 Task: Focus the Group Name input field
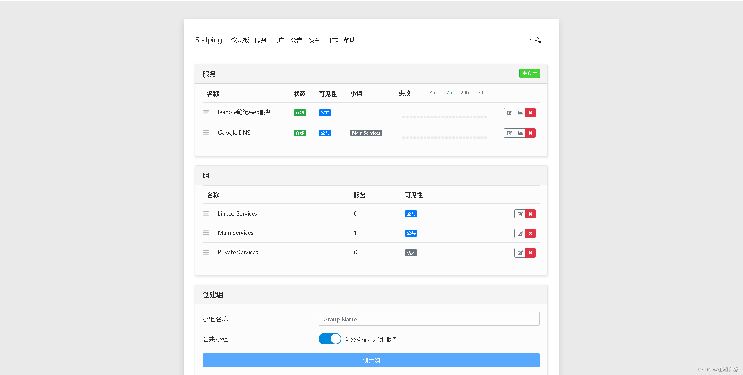point(429,319)
